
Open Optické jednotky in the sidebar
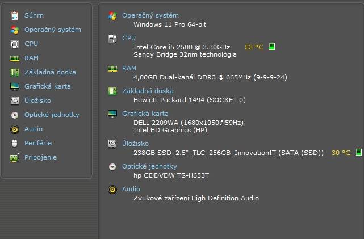(x=52, y=115)
